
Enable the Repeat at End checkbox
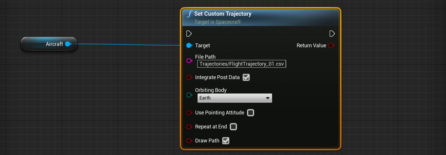point(233,127)
